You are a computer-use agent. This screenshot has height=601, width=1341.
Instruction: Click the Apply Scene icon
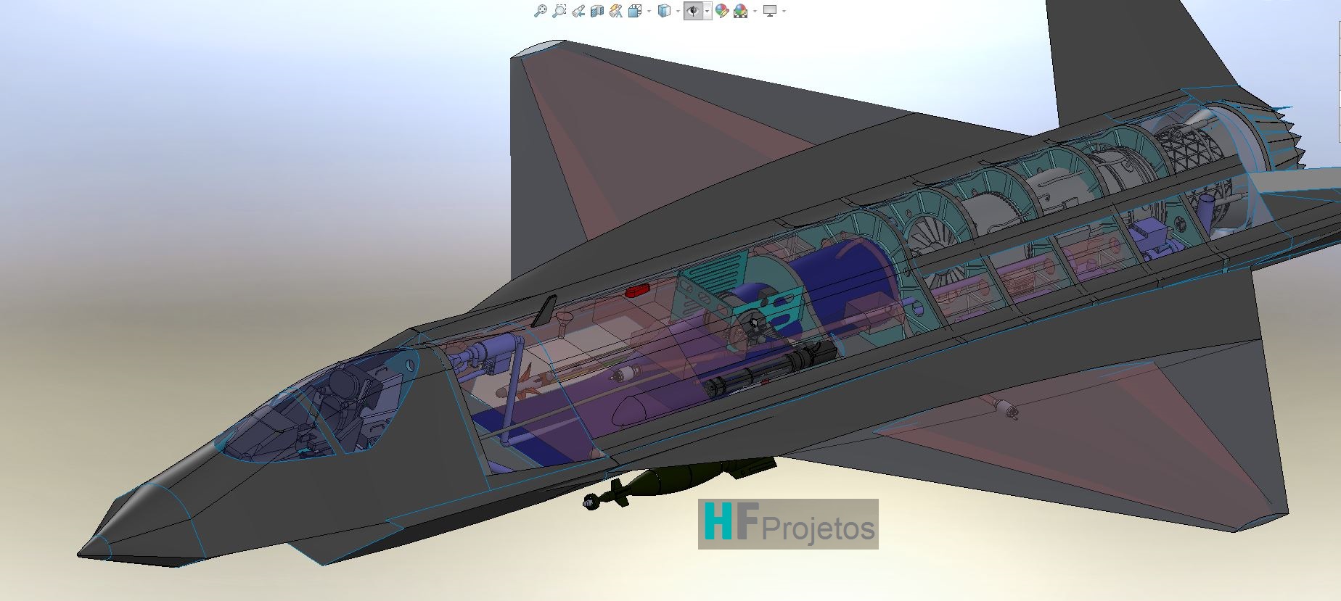pyautogui.click(x=741, y=11)
